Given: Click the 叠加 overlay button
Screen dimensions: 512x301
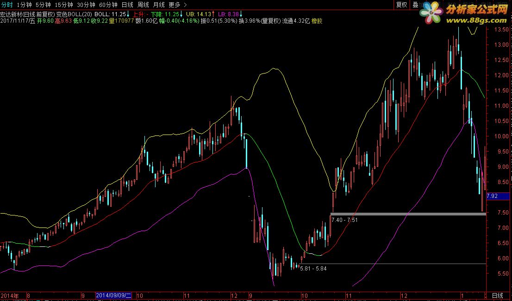Looking at the screenshot, I should 418,5.
